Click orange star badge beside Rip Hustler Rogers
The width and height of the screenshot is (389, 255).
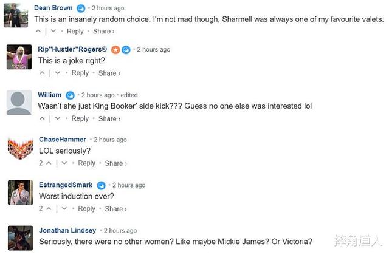[115, 49]
